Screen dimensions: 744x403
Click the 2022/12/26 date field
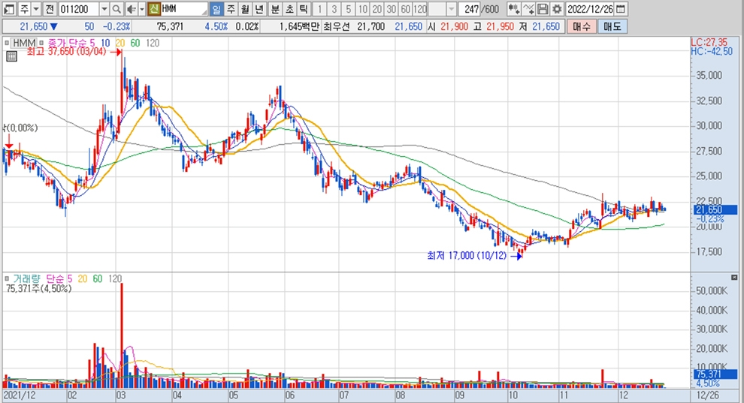pyautogui.click(x=590, y=8)
